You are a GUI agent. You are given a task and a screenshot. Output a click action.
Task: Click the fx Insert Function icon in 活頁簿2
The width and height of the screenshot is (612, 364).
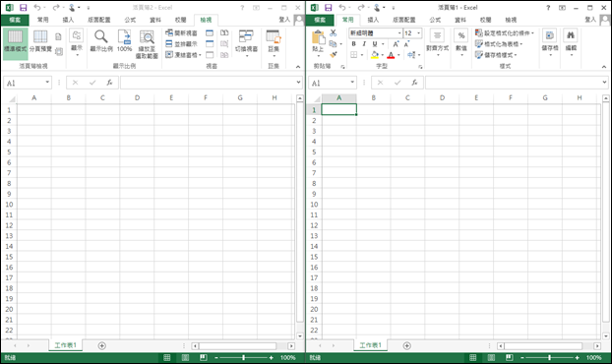(x=109, y=83)
